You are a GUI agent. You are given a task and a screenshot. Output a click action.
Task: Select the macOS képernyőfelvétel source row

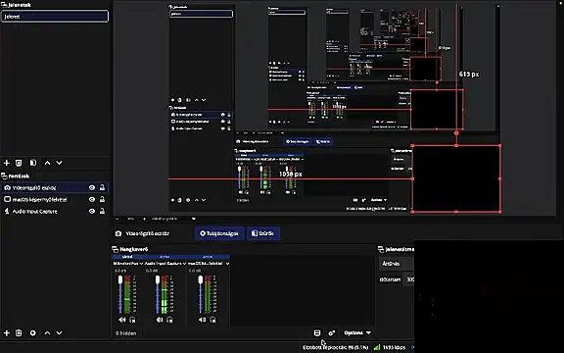(55, 199)
